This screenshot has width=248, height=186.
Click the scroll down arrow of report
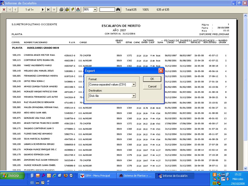tap(245, 168)
